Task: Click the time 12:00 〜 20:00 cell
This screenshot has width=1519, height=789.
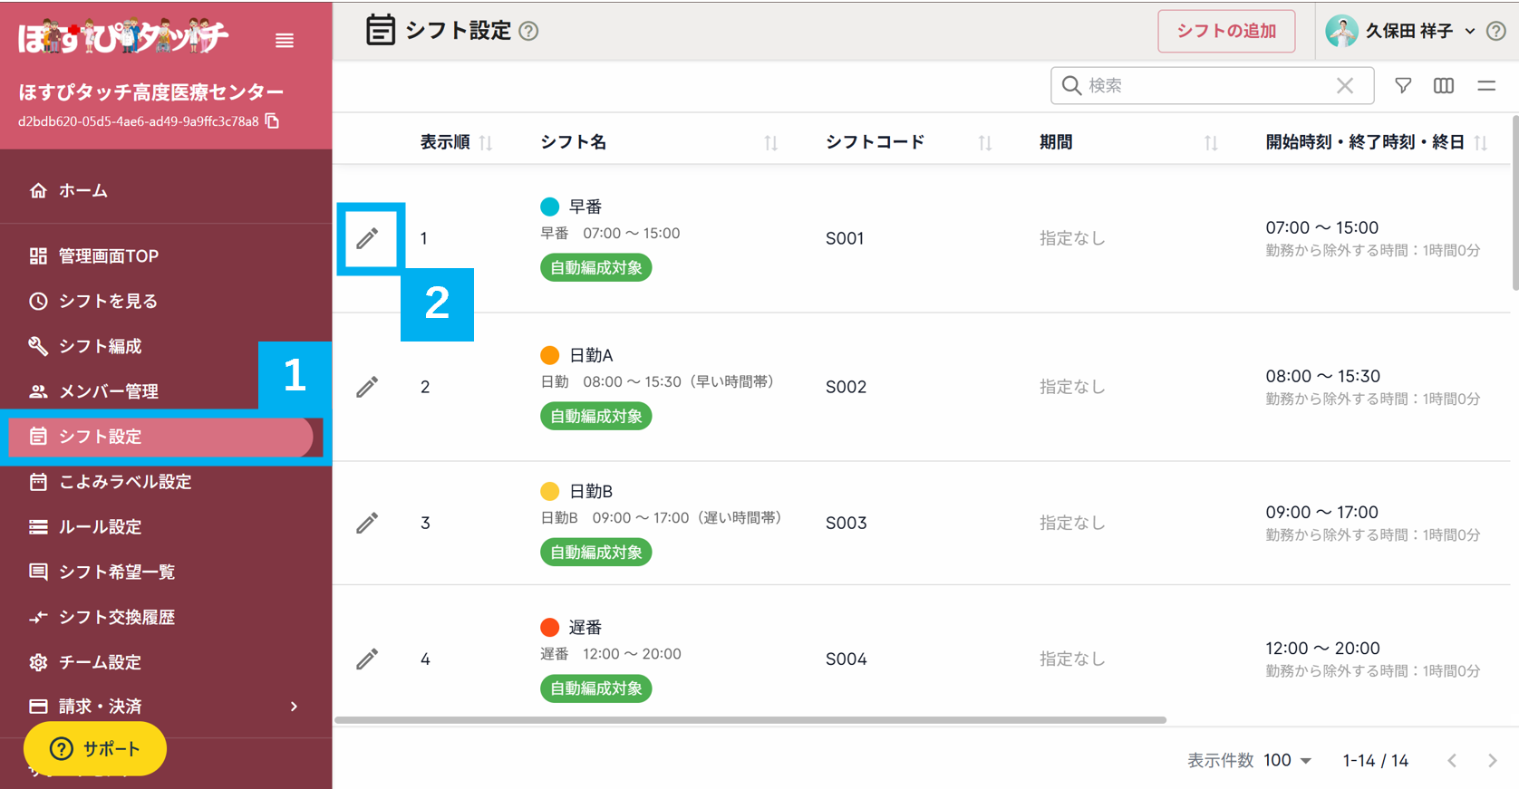Action: point(1323,648)
